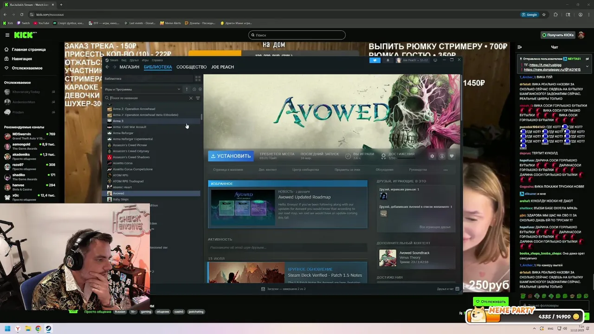
Task: Open the Справка menu in Steam
Action: [157, 60]
